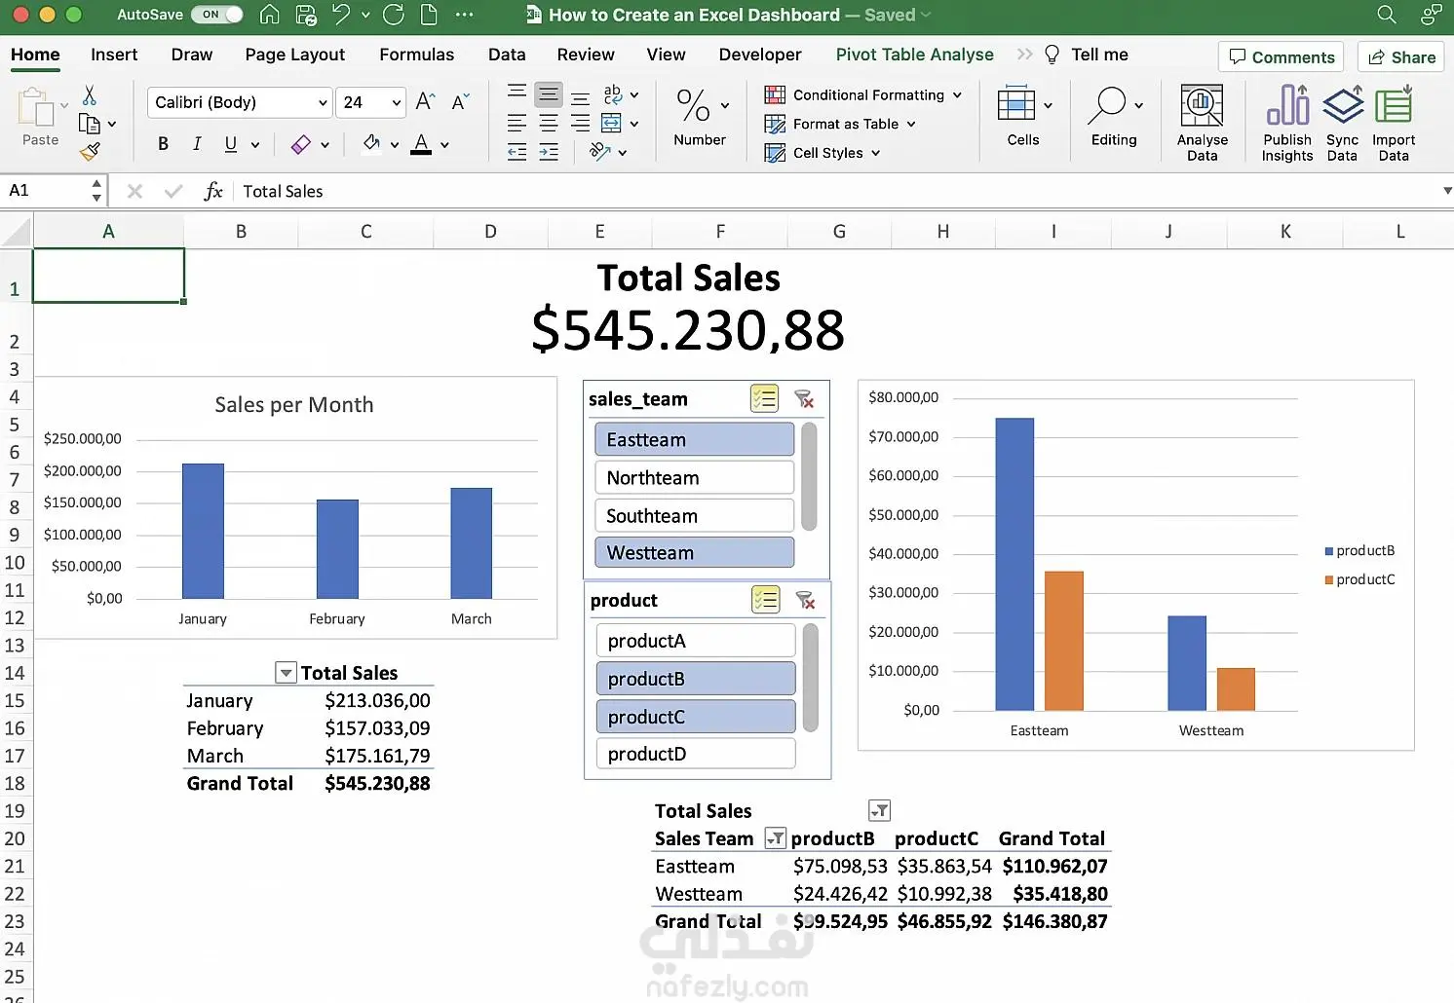1454x1003 pixels.
Task: Align cell text to the right
Action: 580,123
